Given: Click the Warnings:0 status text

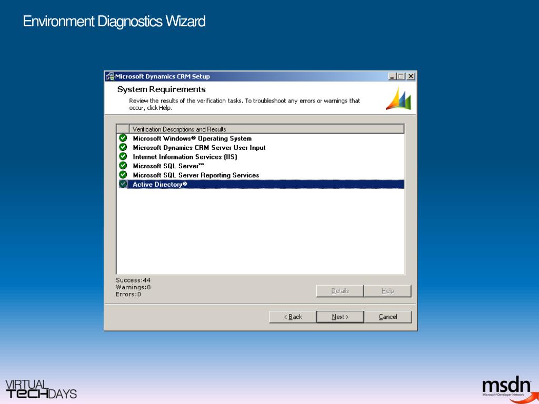Looking at the screenshot, I should [133, 287].
